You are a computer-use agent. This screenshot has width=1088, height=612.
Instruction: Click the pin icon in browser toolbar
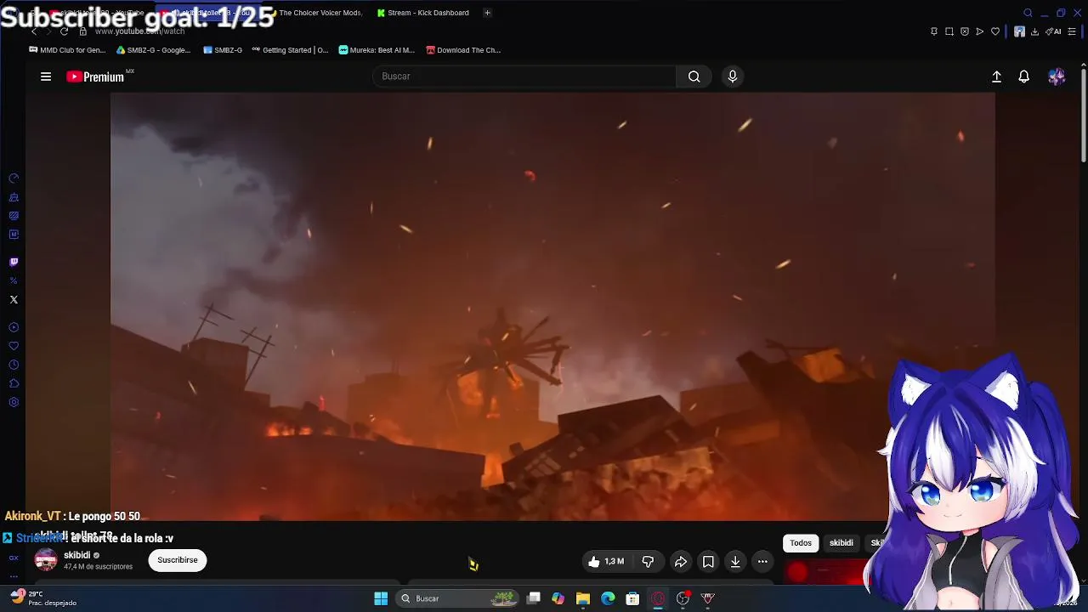point(934,31)
